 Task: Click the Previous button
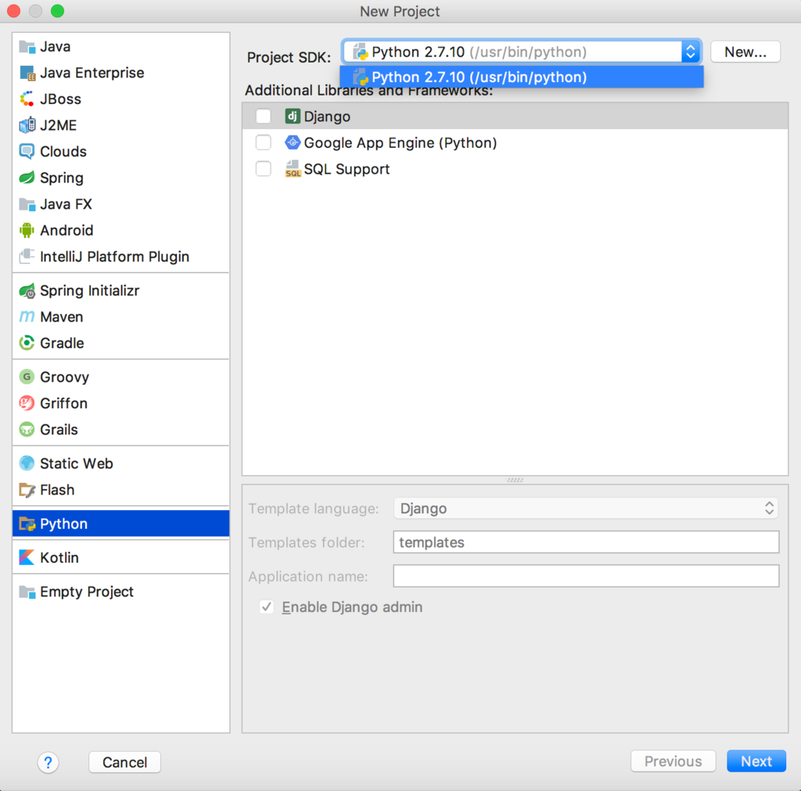click(673, 761)
